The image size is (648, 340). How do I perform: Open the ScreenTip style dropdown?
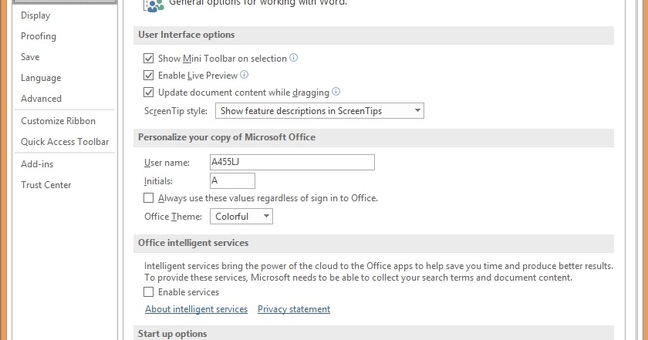coord(319,111)
